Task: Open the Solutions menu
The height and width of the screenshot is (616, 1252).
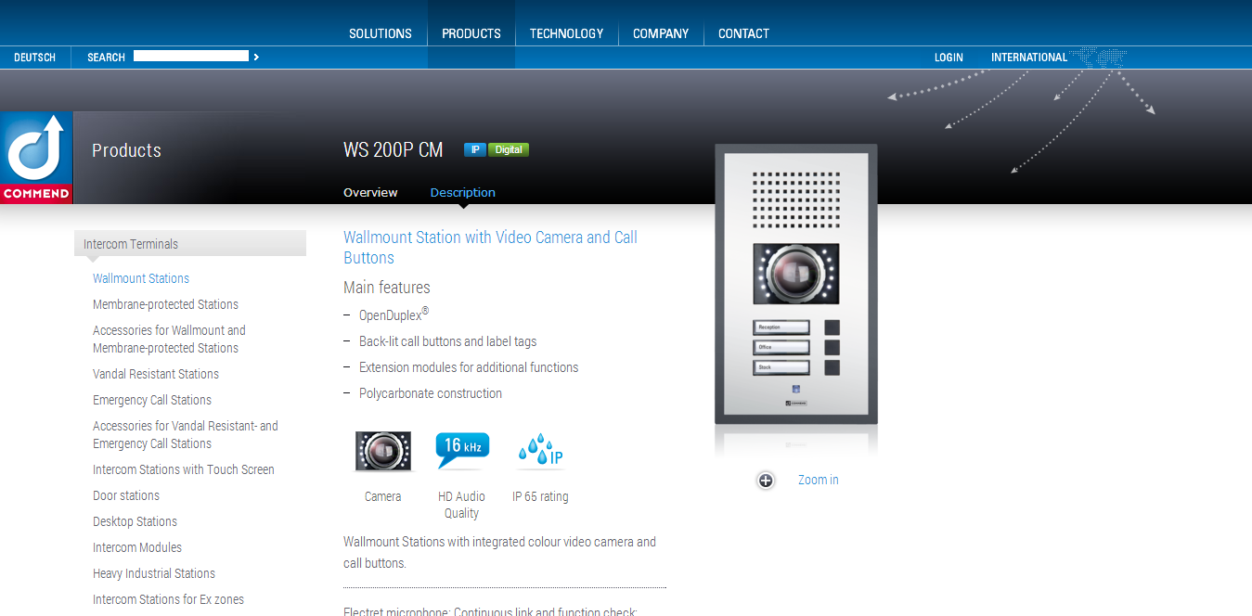Action: [380, 33]
